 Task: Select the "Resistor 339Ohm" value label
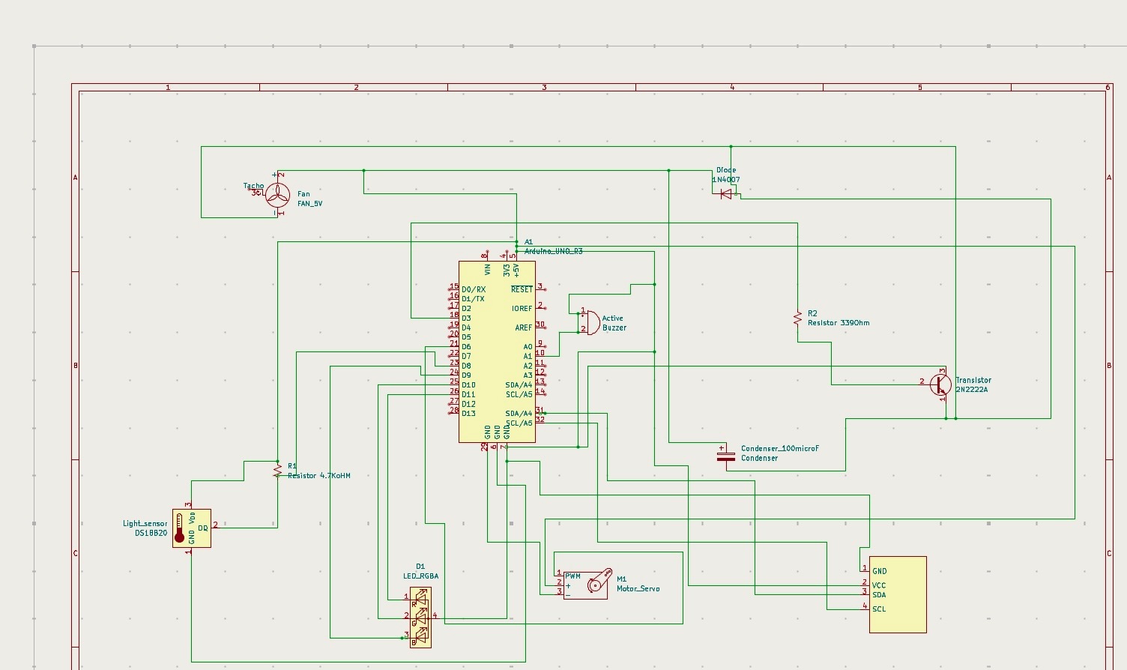coord(839,323)
